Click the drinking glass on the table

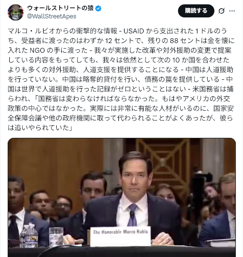coord(56,237)
